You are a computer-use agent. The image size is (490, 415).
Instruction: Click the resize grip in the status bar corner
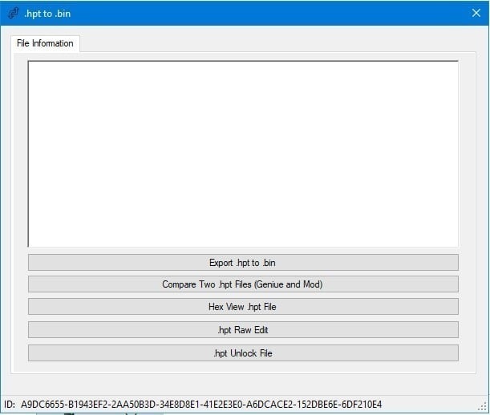pyautogui.click(x=483, y=406)
